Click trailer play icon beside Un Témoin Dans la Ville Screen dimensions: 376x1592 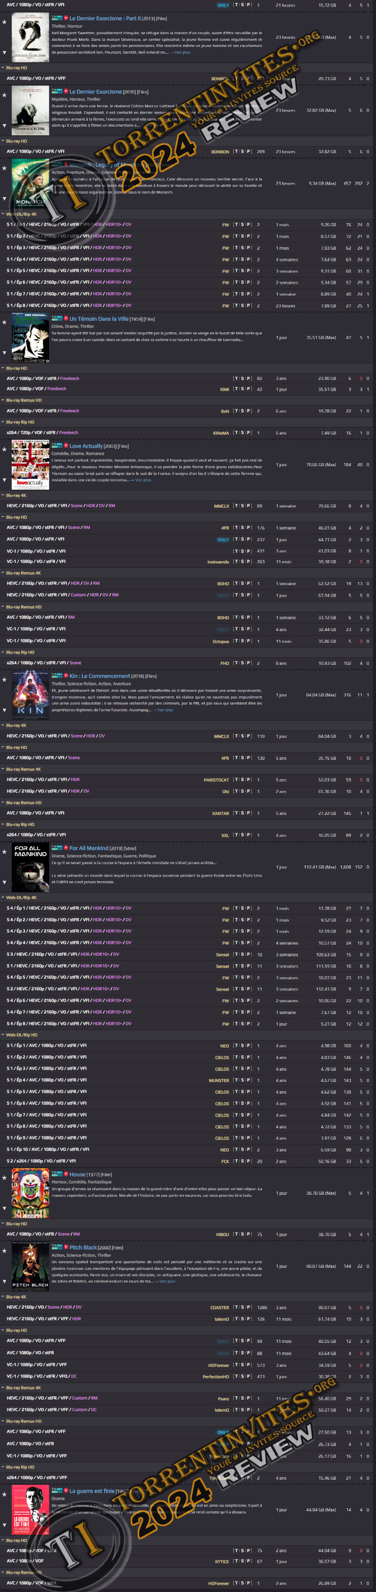pos(65,318)
